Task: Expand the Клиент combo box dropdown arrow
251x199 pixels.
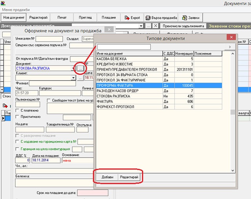Action: click(73, 78)
